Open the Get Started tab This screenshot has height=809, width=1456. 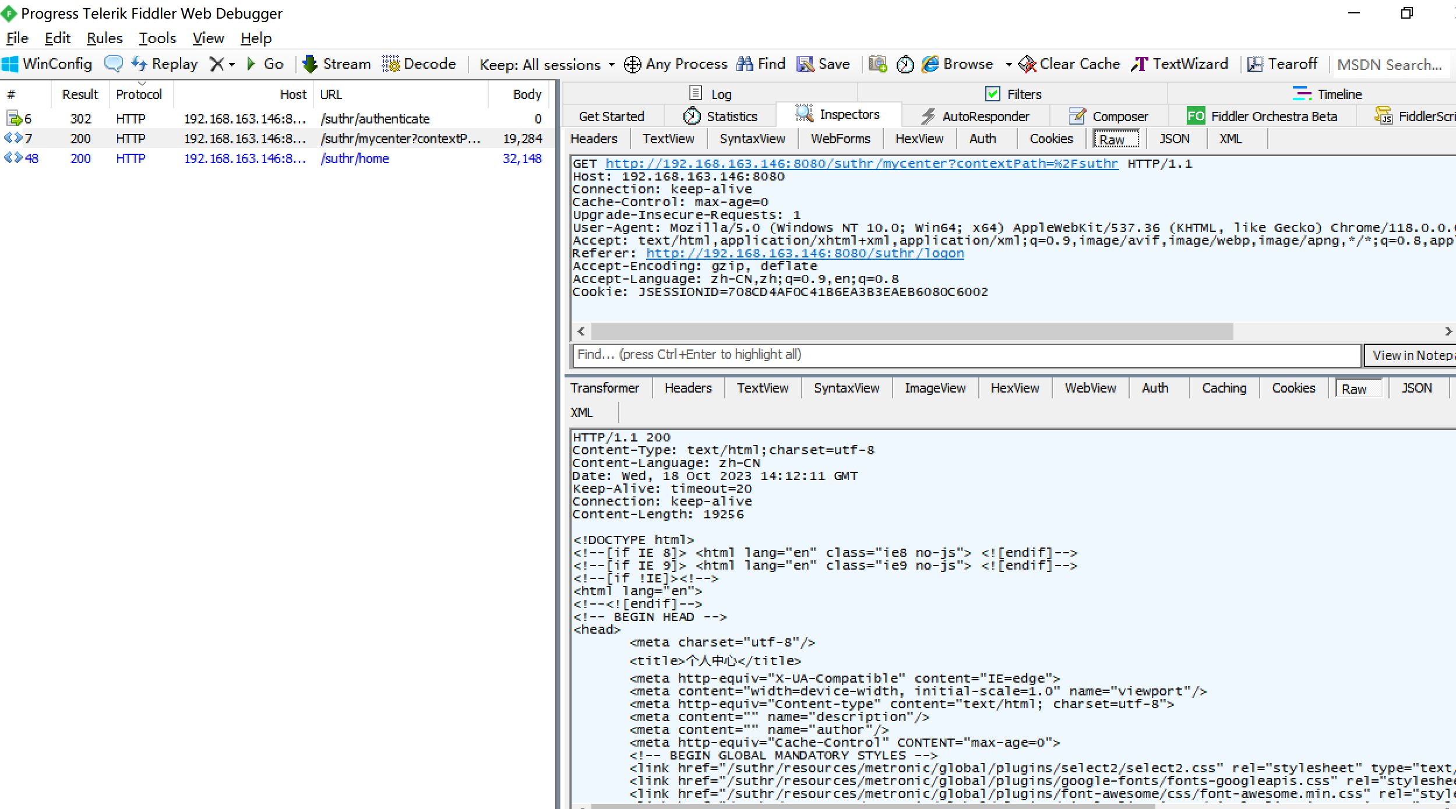[x=611, y=116]
